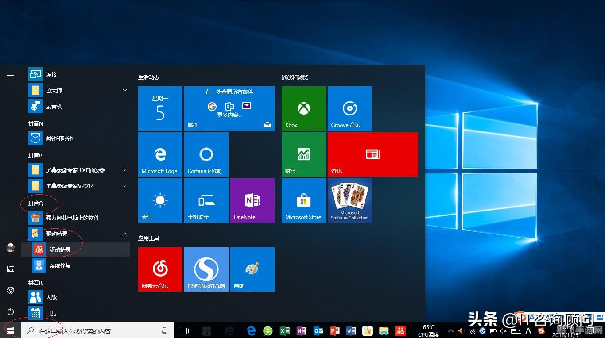Click the touch keyboard tray icon
This screenshot has height=338, width=605.
click(x=516, y=331)
